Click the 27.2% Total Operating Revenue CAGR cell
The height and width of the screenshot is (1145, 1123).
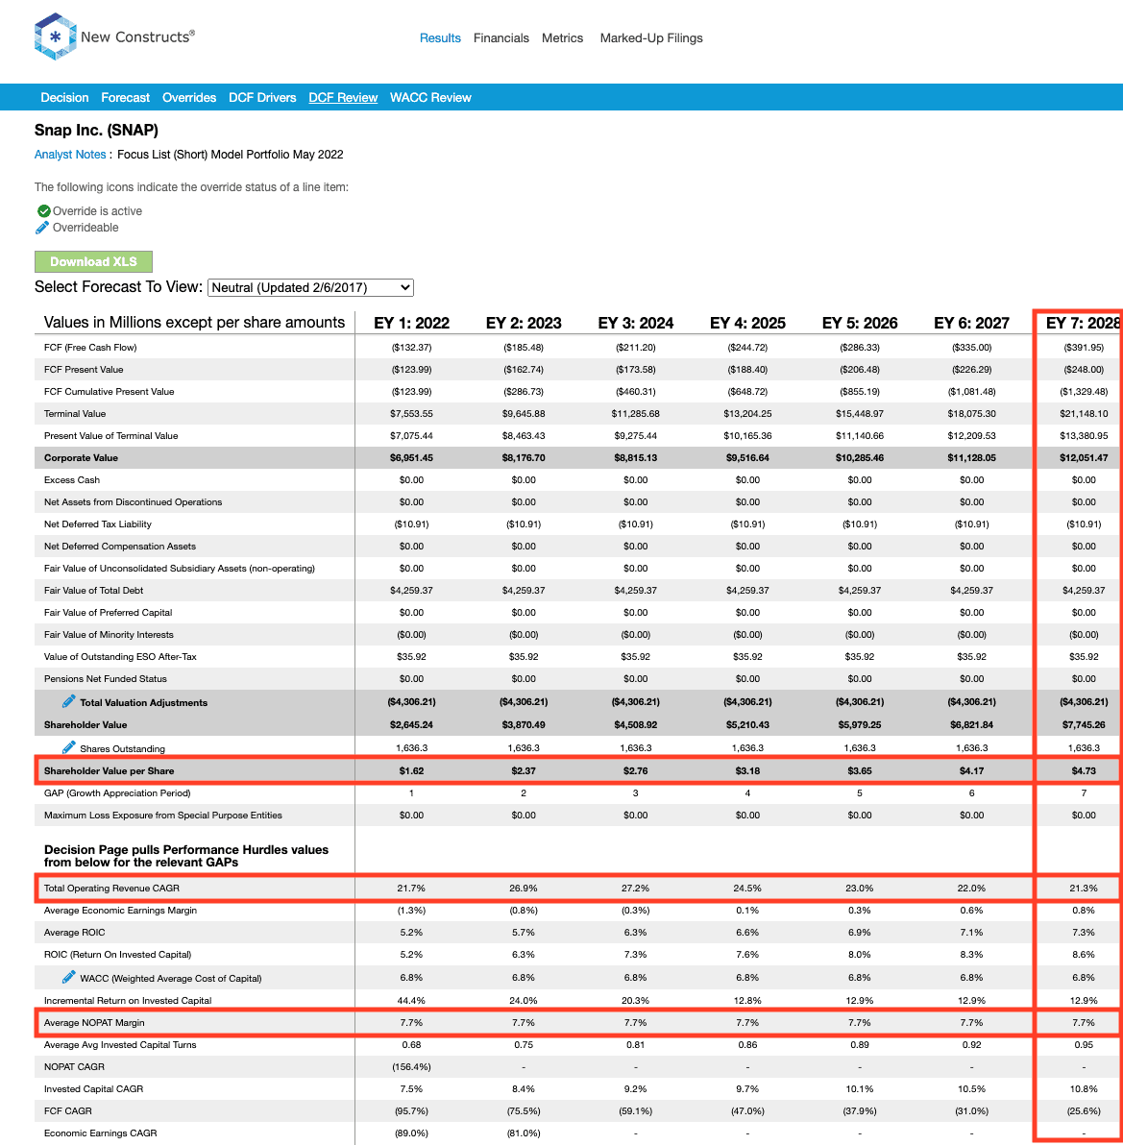point(635,888)
